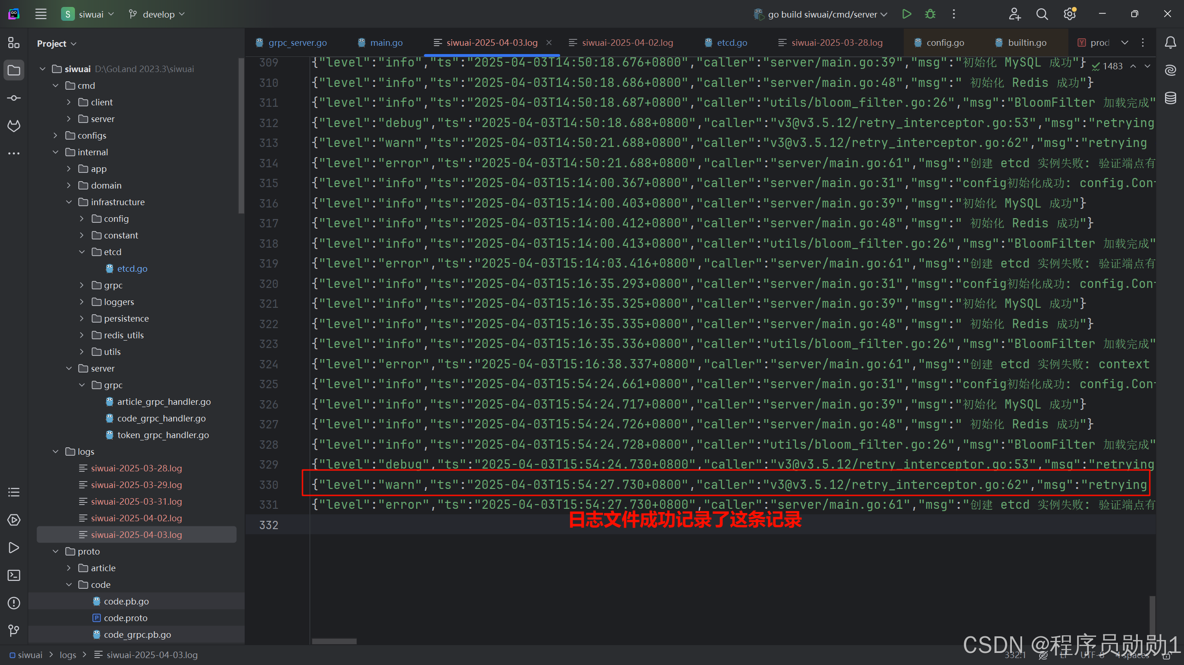The image size is (1184, 665).
Task: Click the Debug bug icon
Action: (x=930, y=14)
